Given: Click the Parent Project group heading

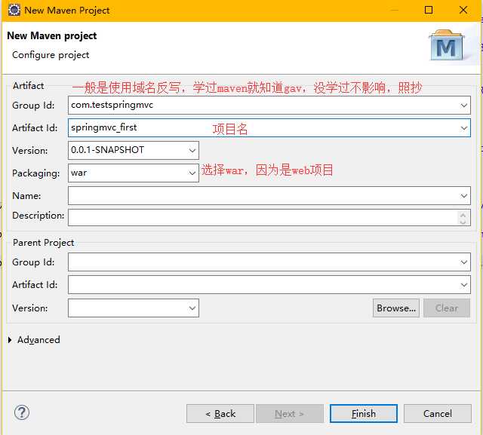Looking at the screenshot, I should click(x=43, y=243).
